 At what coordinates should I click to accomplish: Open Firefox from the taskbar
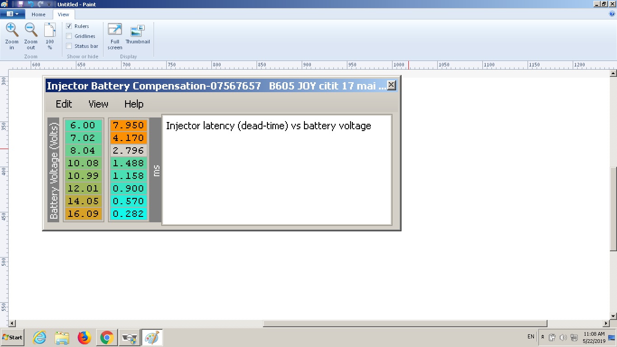(84, 338)
